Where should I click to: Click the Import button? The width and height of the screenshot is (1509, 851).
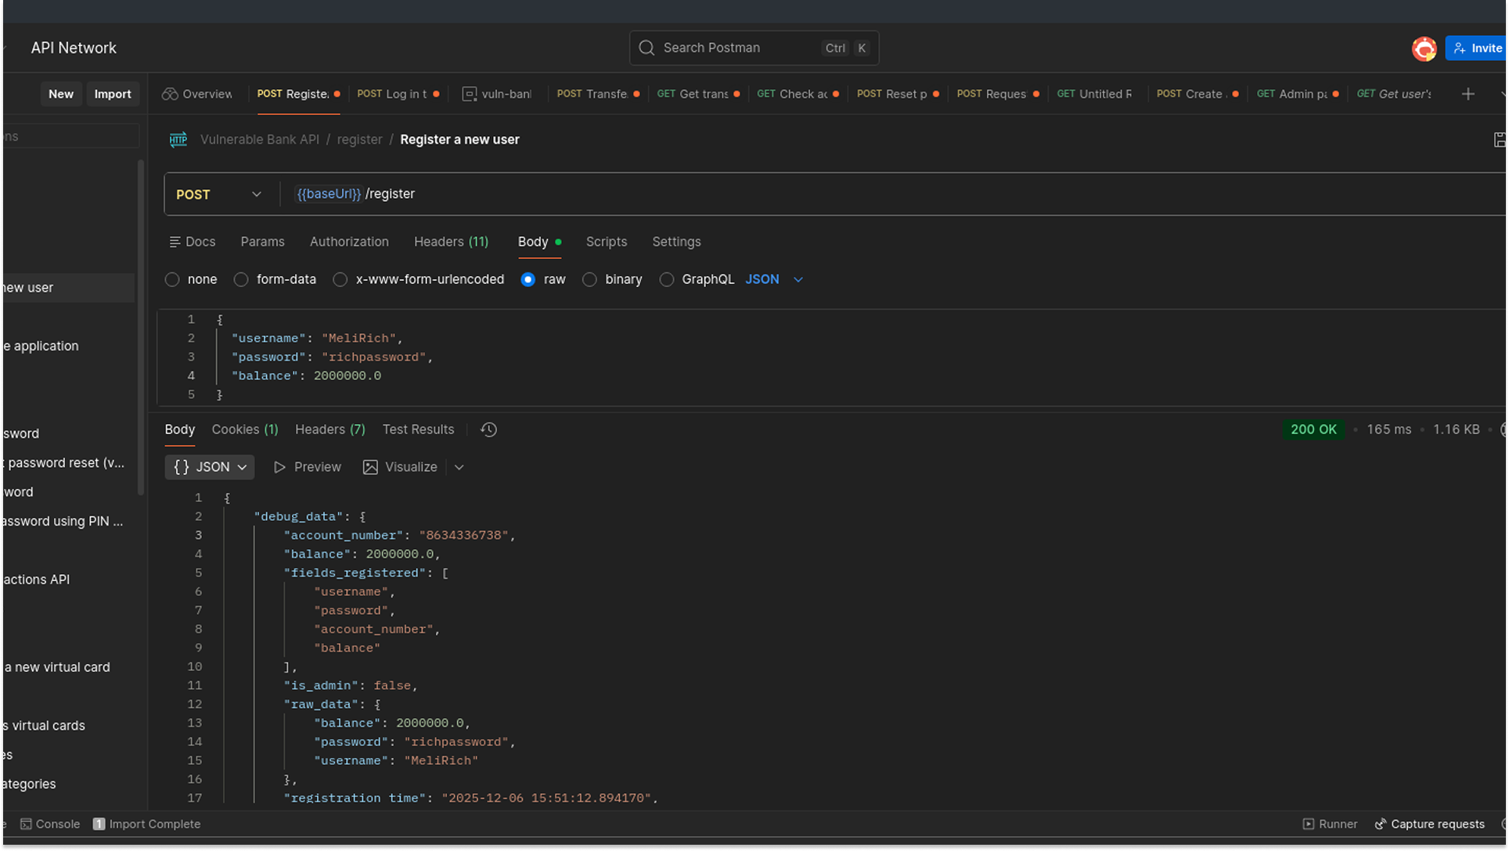pyautogui.click(x=113, y=94)
